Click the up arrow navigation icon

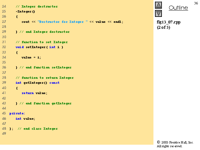(x=158, y=5)
